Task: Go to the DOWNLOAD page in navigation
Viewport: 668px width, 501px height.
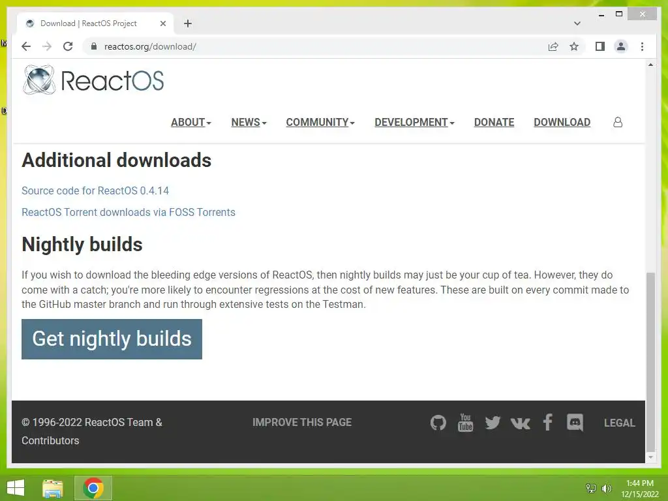Action: coord(562,122)
